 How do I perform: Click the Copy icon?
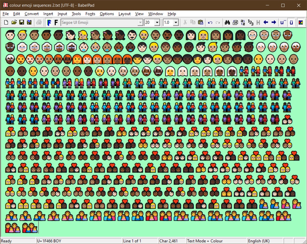pos(193,22)
